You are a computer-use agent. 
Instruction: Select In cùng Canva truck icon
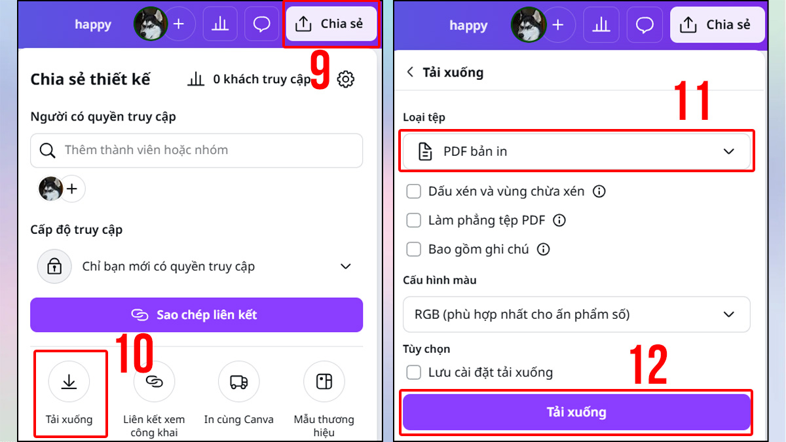[239, 382]
